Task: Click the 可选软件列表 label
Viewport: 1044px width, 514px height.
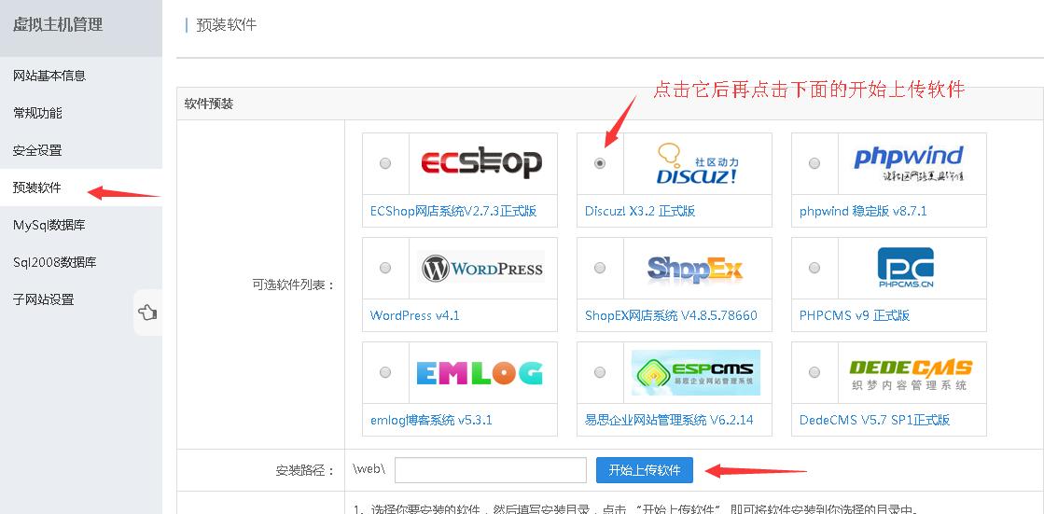Action: coord(293,285)
